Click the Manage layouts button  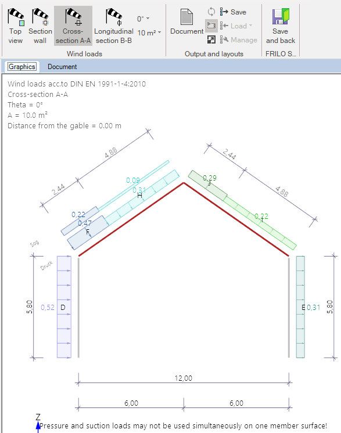click(239, 40)
